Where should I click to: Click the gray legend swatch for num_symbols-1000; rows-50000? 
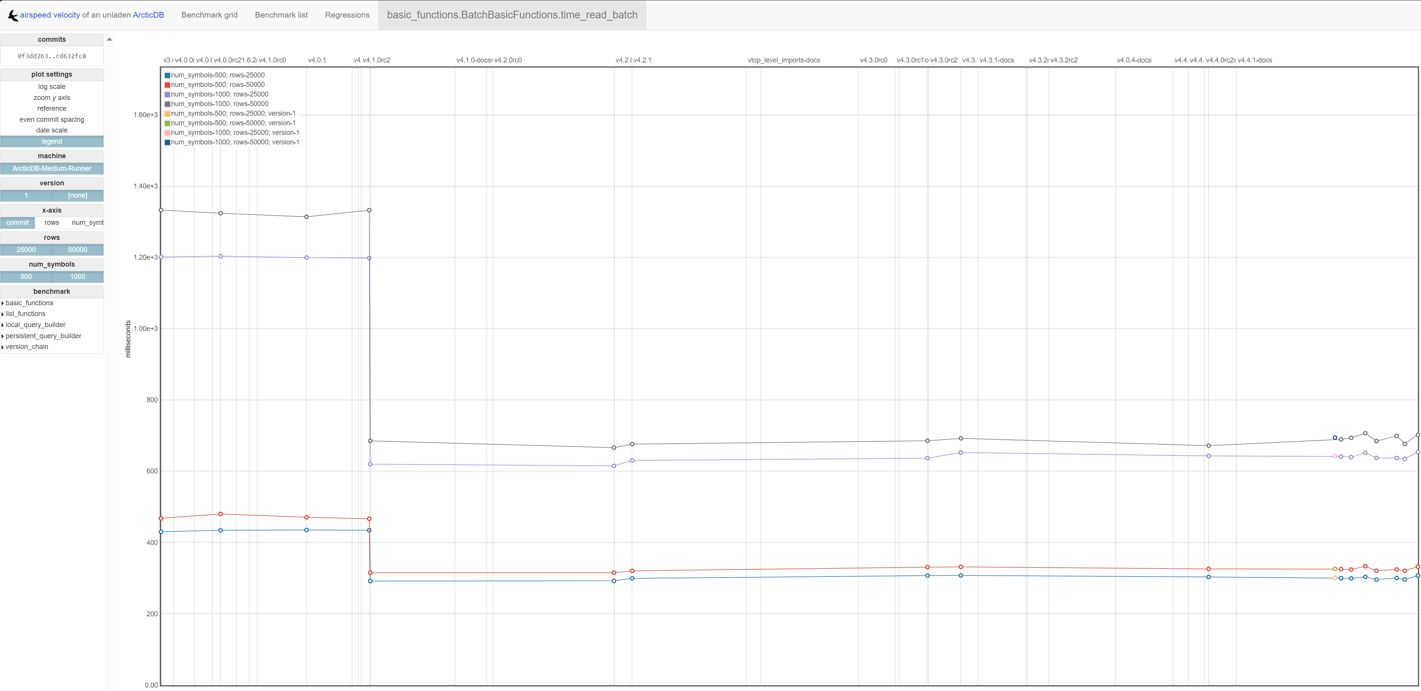coord(167,104)
